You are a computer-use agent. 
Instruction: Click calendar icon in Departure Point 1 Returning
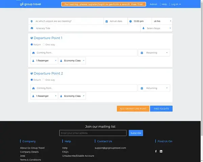click(142, 53)
